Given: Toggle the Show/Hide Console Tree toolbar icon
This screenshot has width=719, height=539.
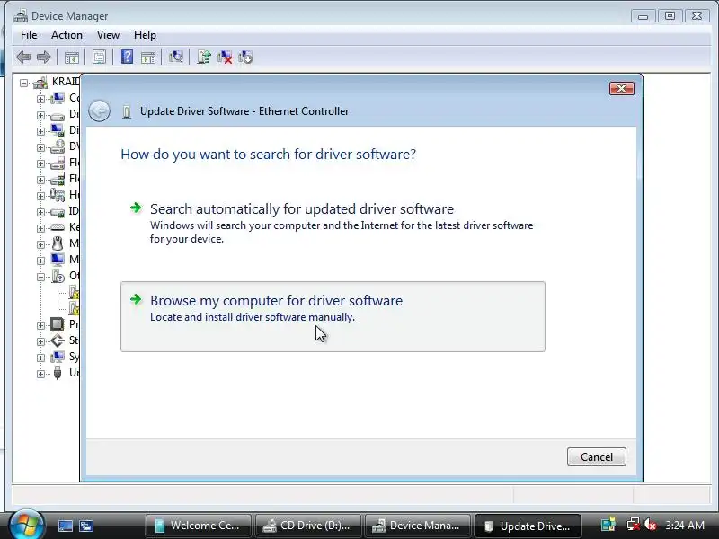Looking at the screenshot, I should pos(72,57).
